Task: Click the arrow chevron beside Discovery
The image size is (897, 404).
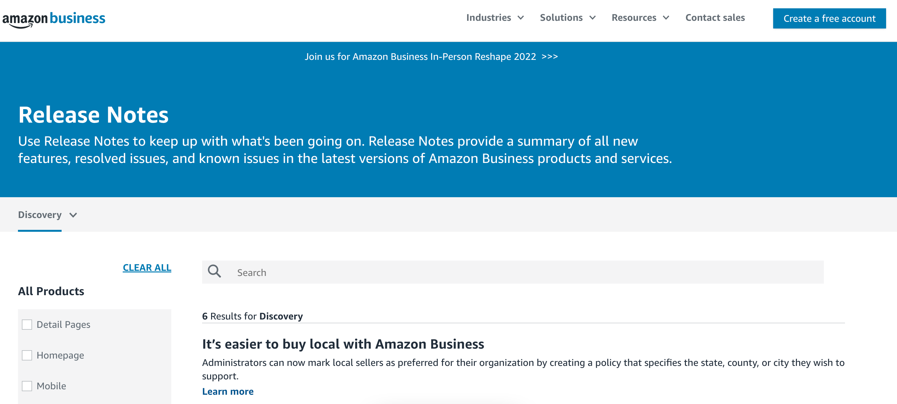Action: point(73,215)
